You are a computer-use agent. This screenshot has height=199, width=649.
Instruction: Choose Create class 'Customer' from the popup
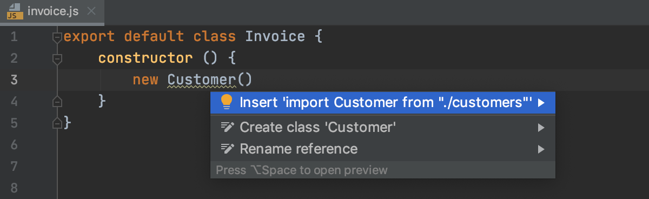(383, 128)
